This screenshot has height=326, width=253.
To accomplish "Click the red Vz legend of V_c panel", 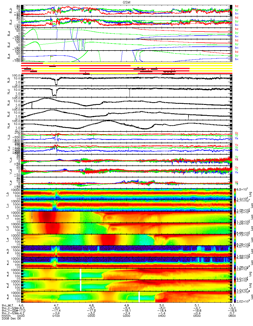I will coord(236,145).
